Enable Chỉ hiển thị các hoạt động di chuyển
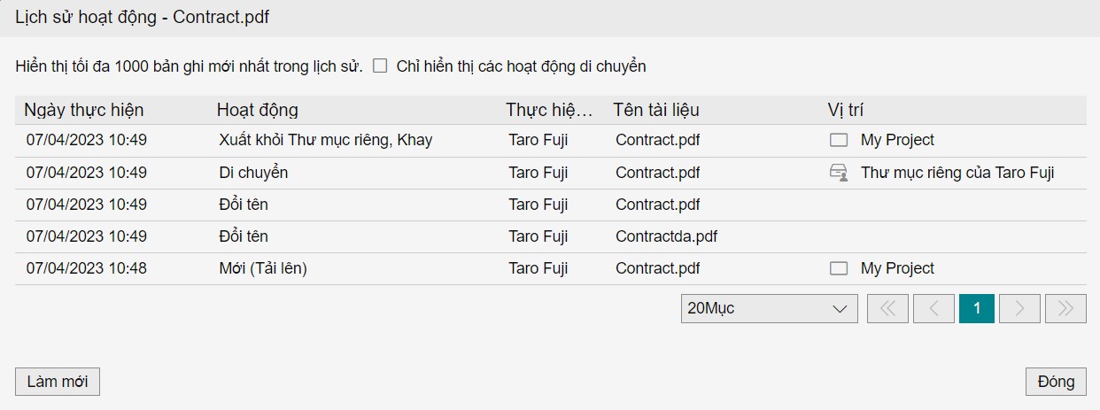 pyautogui.click(x=380, y=66)
